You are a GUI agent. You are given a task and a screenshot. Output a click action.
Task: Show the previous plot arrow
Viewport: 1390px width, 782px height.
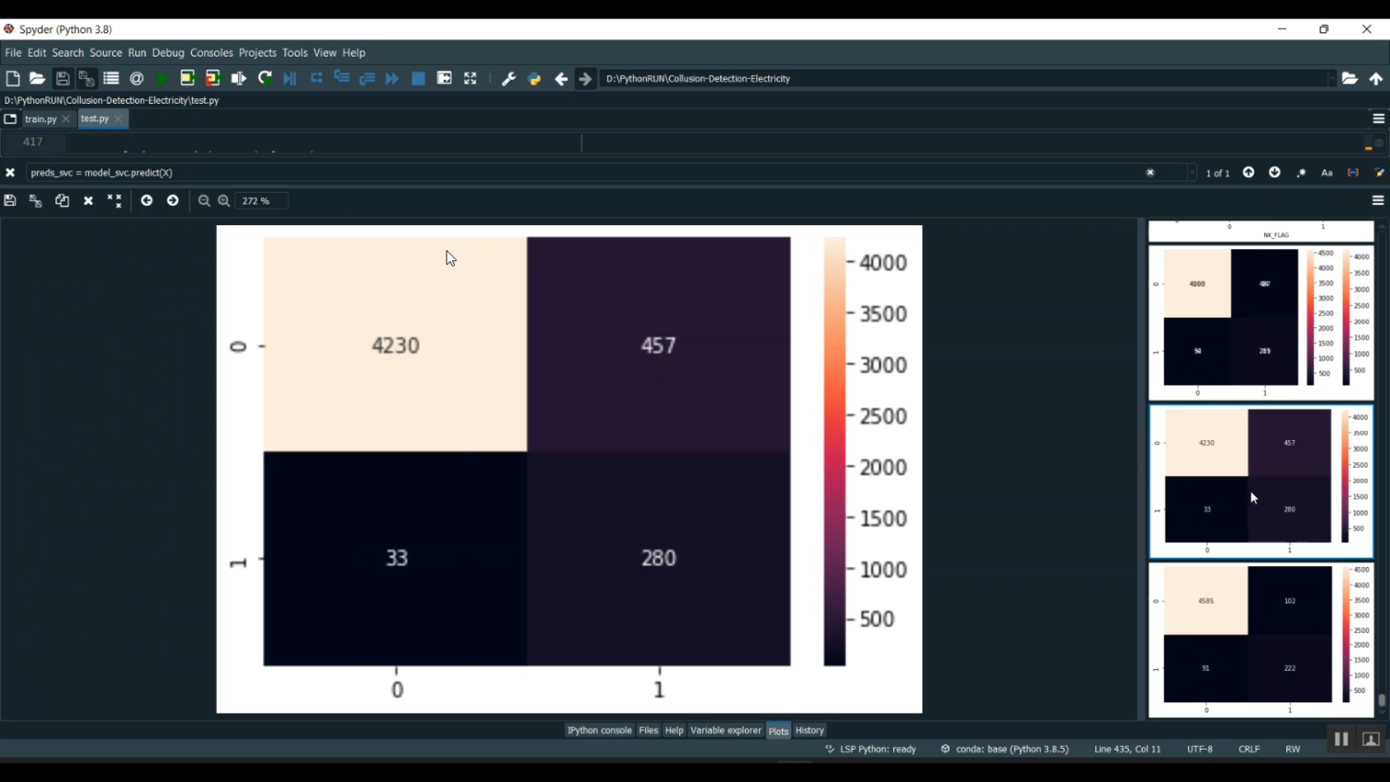[146, 201]
